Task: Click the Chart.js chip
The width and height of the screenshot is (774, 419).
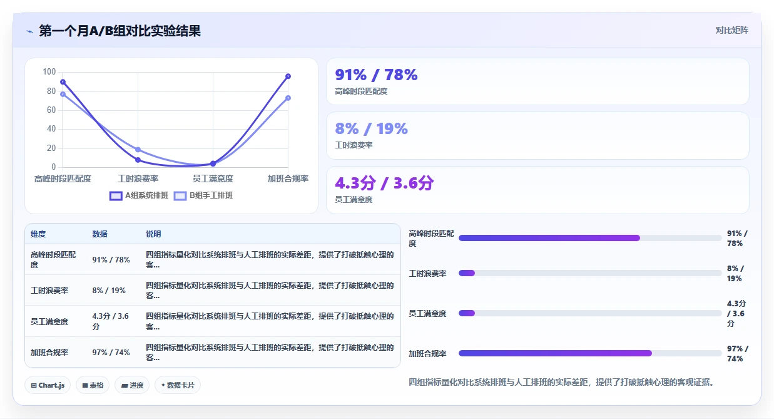Action: coord(48,385)
